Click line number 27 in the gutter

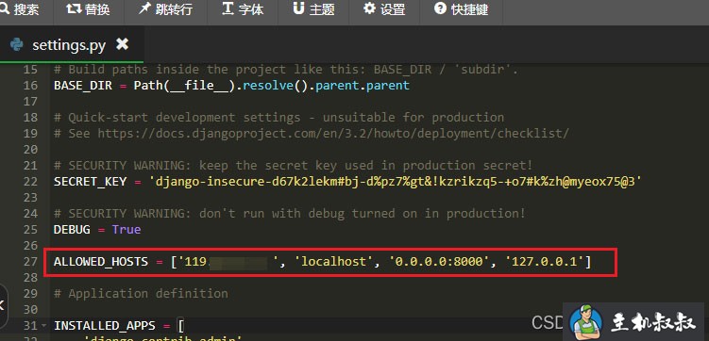(x=30, y=262)
